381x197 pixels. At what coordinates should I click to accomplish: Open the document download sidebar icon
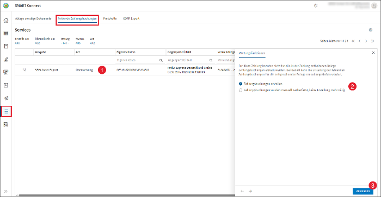pyautogui.click(x=6, y=85)
